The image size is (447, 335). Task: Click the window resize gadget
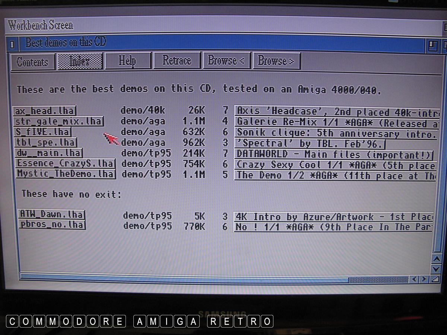tap(435, 279)
